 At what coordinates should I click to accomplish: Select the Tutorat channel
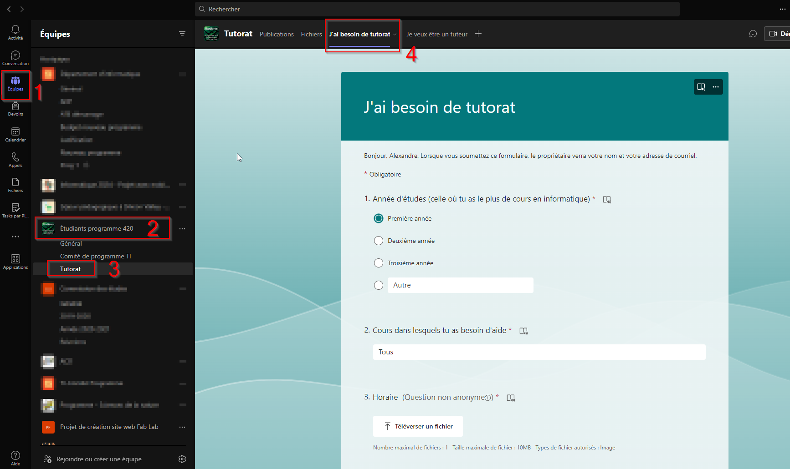(70, 269)
